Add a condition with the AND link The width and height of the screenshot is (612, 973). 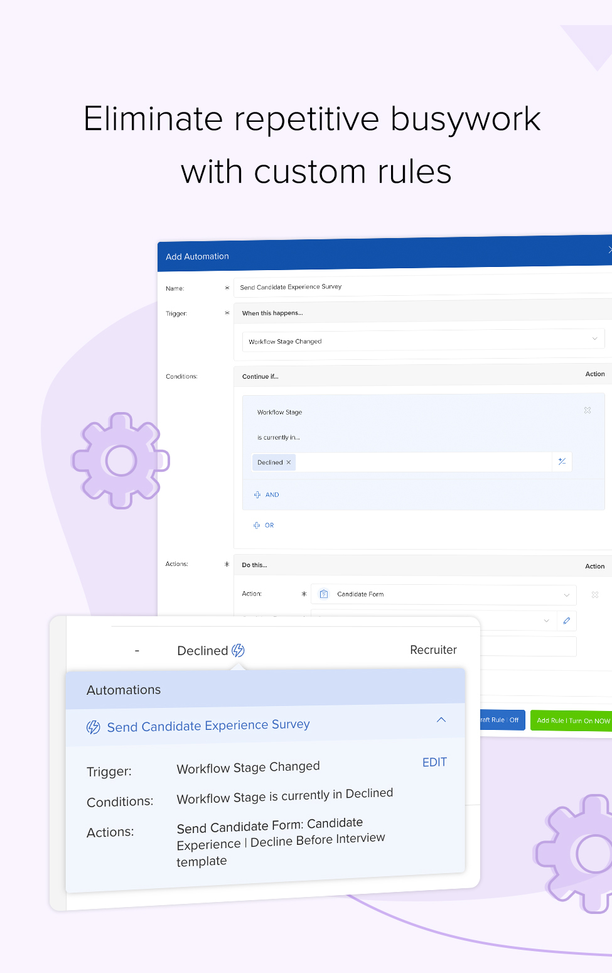pos(266,494)
